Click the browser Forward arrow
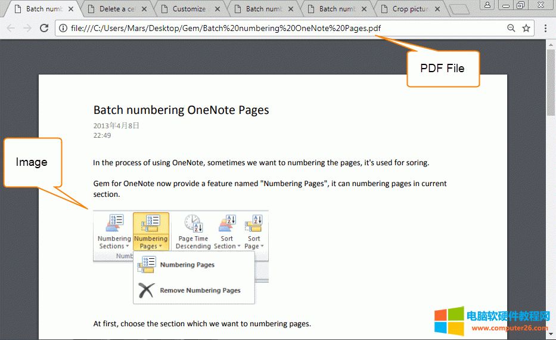556x340 pixels. (27, 28)
